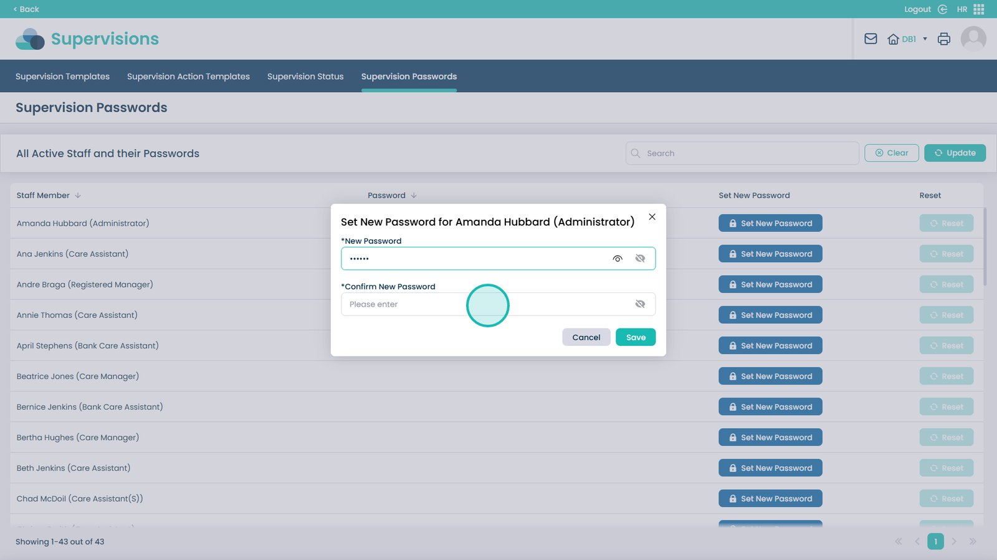Sort by Password column arrow
Screen dimensions: 997x560
414,195
